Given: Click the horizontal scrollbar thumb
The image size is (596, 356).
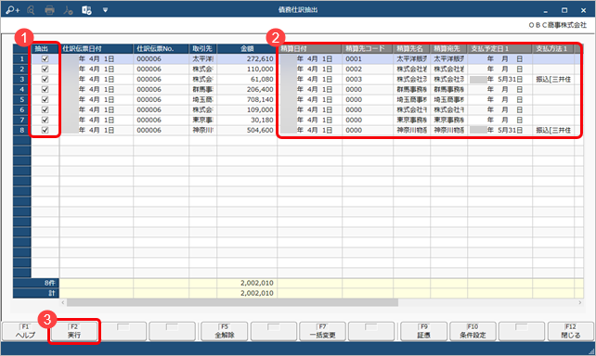Looking at the screenshot, I should point(232,302).
